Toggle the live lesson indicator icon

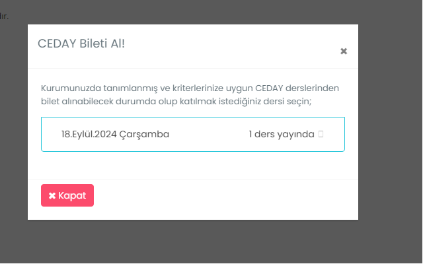pyautogui.click(x=321, y=134)
